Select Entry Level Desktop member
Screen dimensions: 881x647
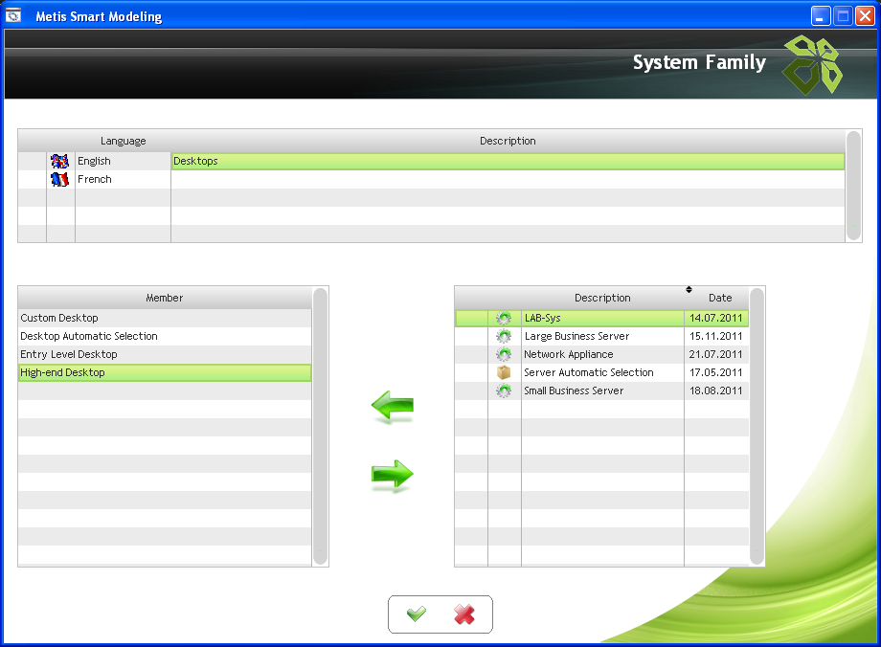(x=165, y=354)
